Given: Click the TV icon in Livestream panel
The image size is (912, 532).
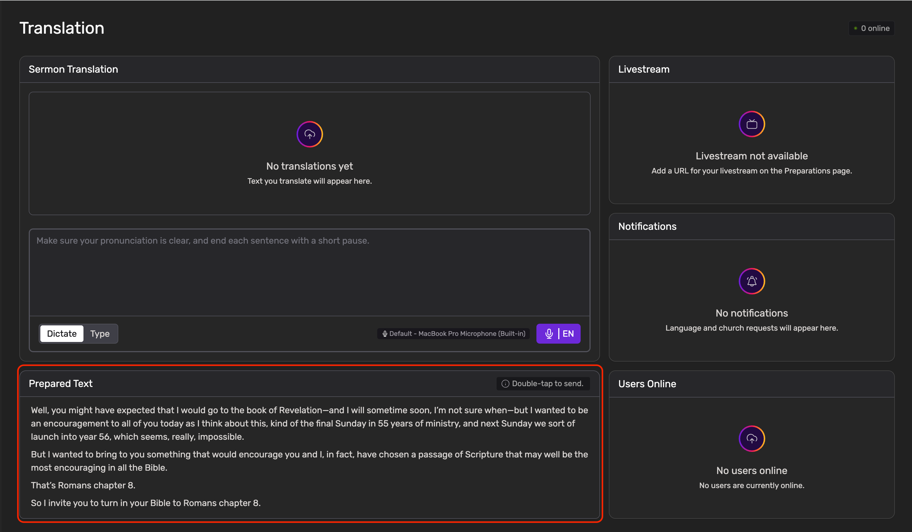Looking at the screenshot, I should [x=752, y=124].
